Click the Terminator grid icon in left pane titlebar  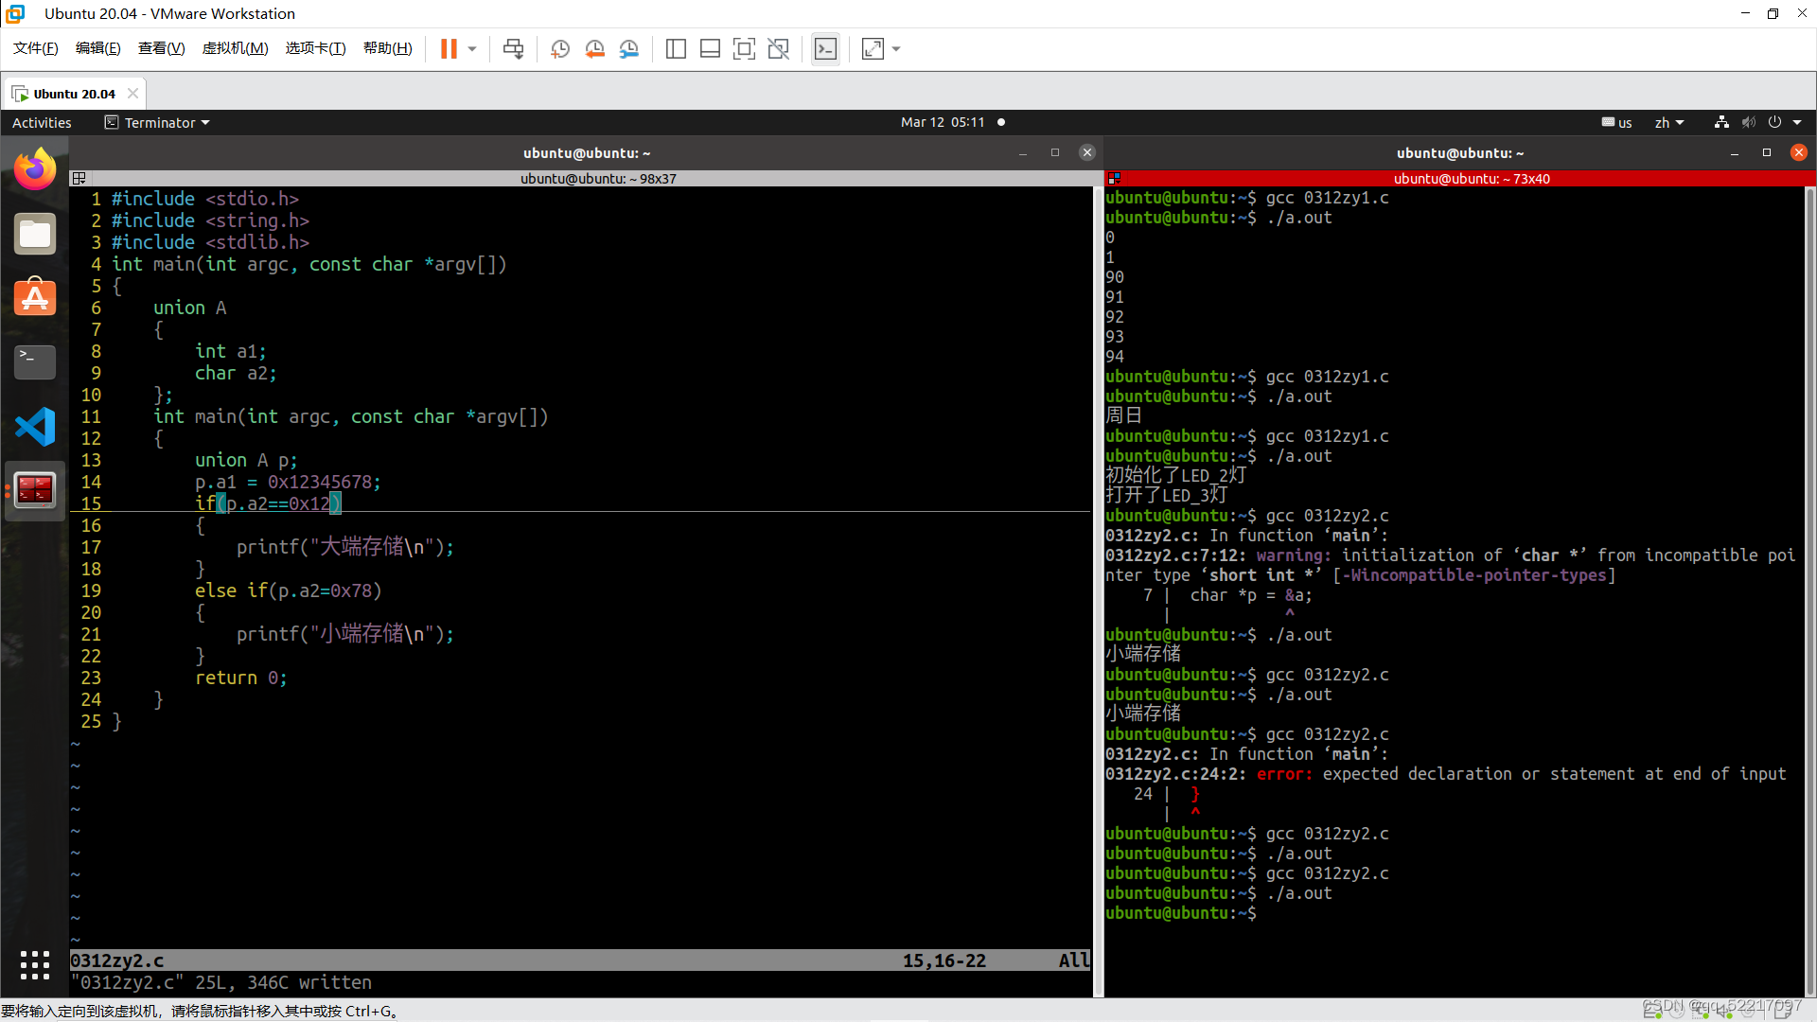coord(79,178)
